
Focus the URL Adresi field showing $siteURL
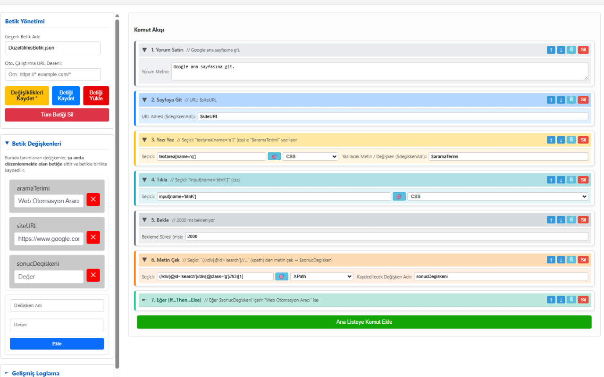point(393,116)
